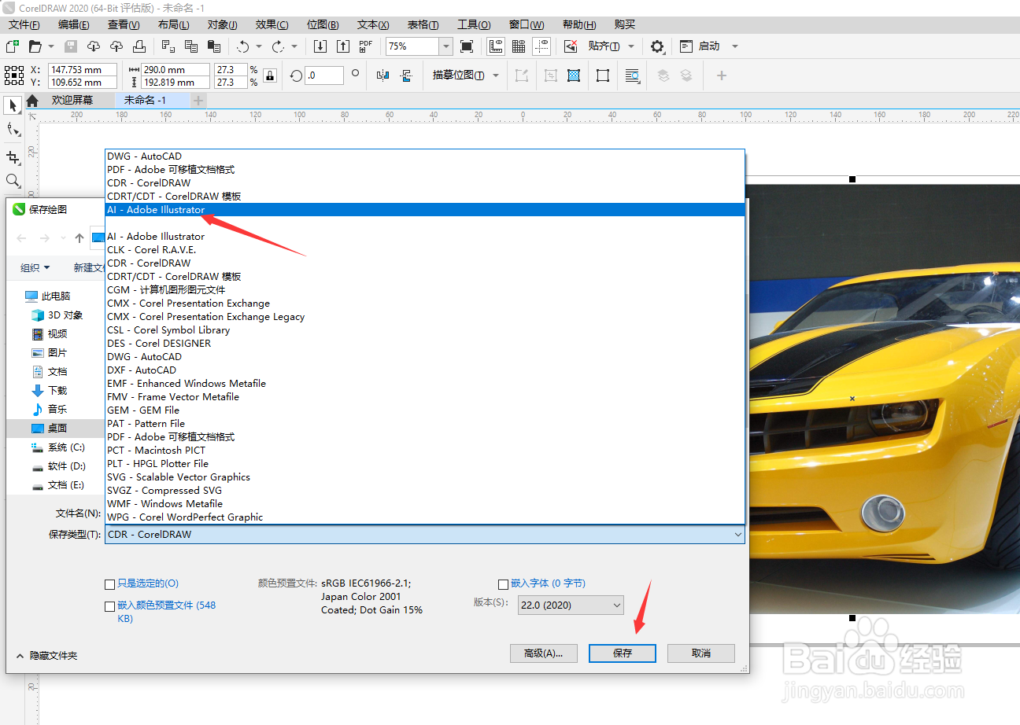Click the mirror horizontally icon
The image size is (1020, 725).
coord(383,75)
